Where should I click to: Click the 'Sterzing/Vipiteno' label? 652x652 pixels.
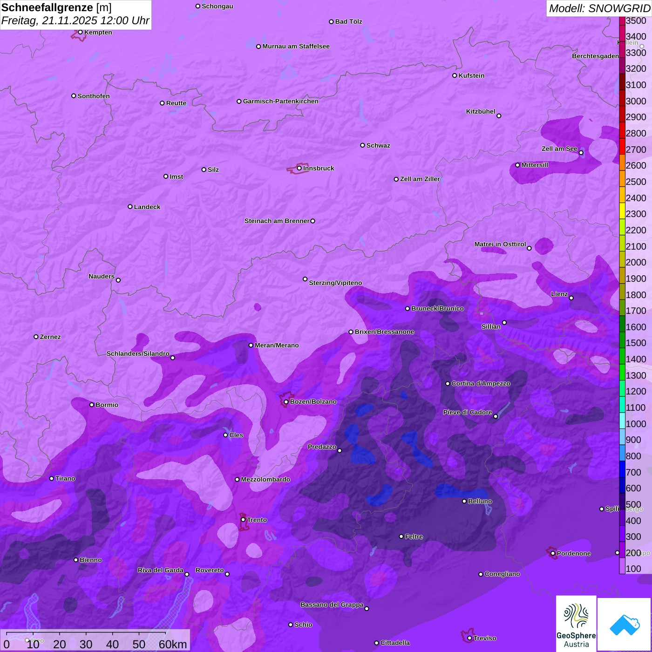pyautogui.click(x=335, y=283)
